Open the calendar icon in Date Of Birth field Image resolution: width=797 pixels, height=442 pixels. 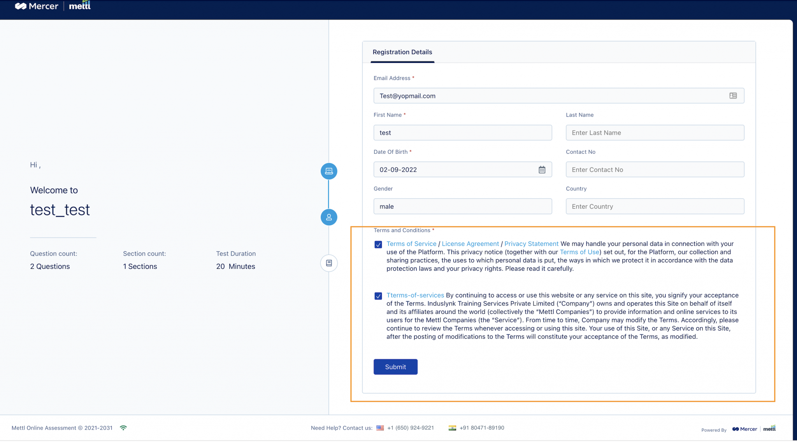pos(542,169)
